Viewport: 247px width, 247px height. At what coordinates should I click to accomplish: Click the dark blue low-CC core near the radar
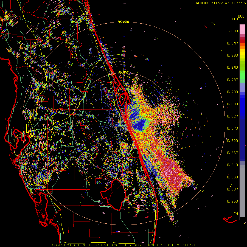point(139,124)
